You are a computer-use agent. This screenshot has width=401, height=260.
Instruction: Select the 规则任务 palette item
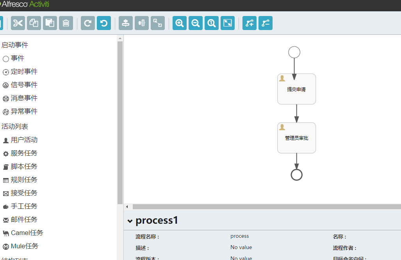coord(20,180)
